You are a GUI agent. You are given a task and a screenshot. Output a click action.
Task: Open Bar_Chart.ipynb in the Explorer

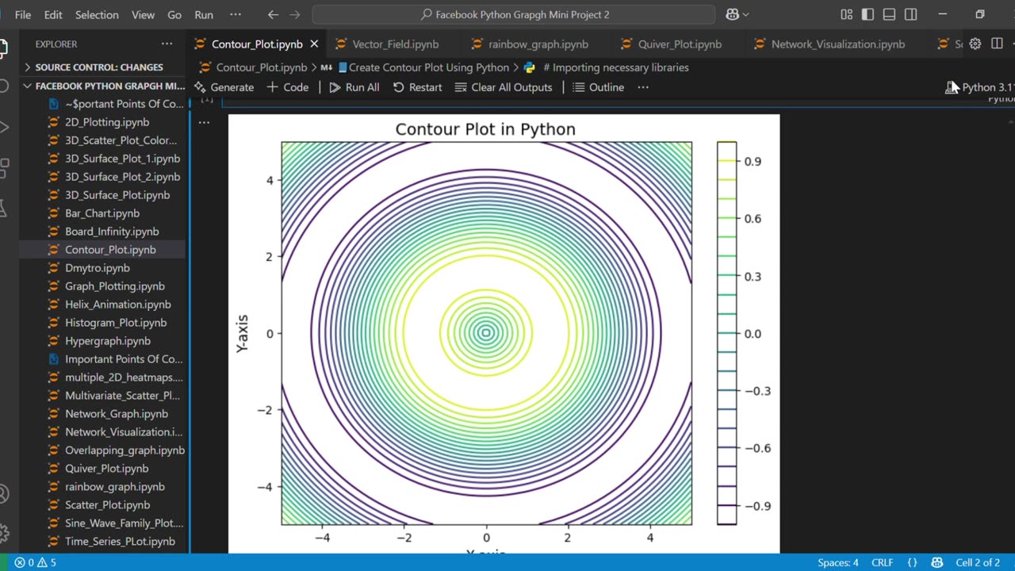(102, 213)
